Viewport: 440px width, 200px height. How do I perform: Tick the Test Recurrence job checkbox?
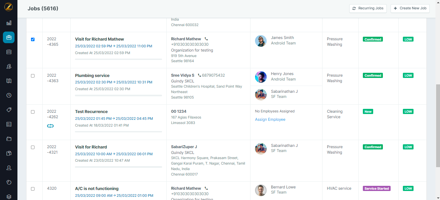tap(33, 112)
